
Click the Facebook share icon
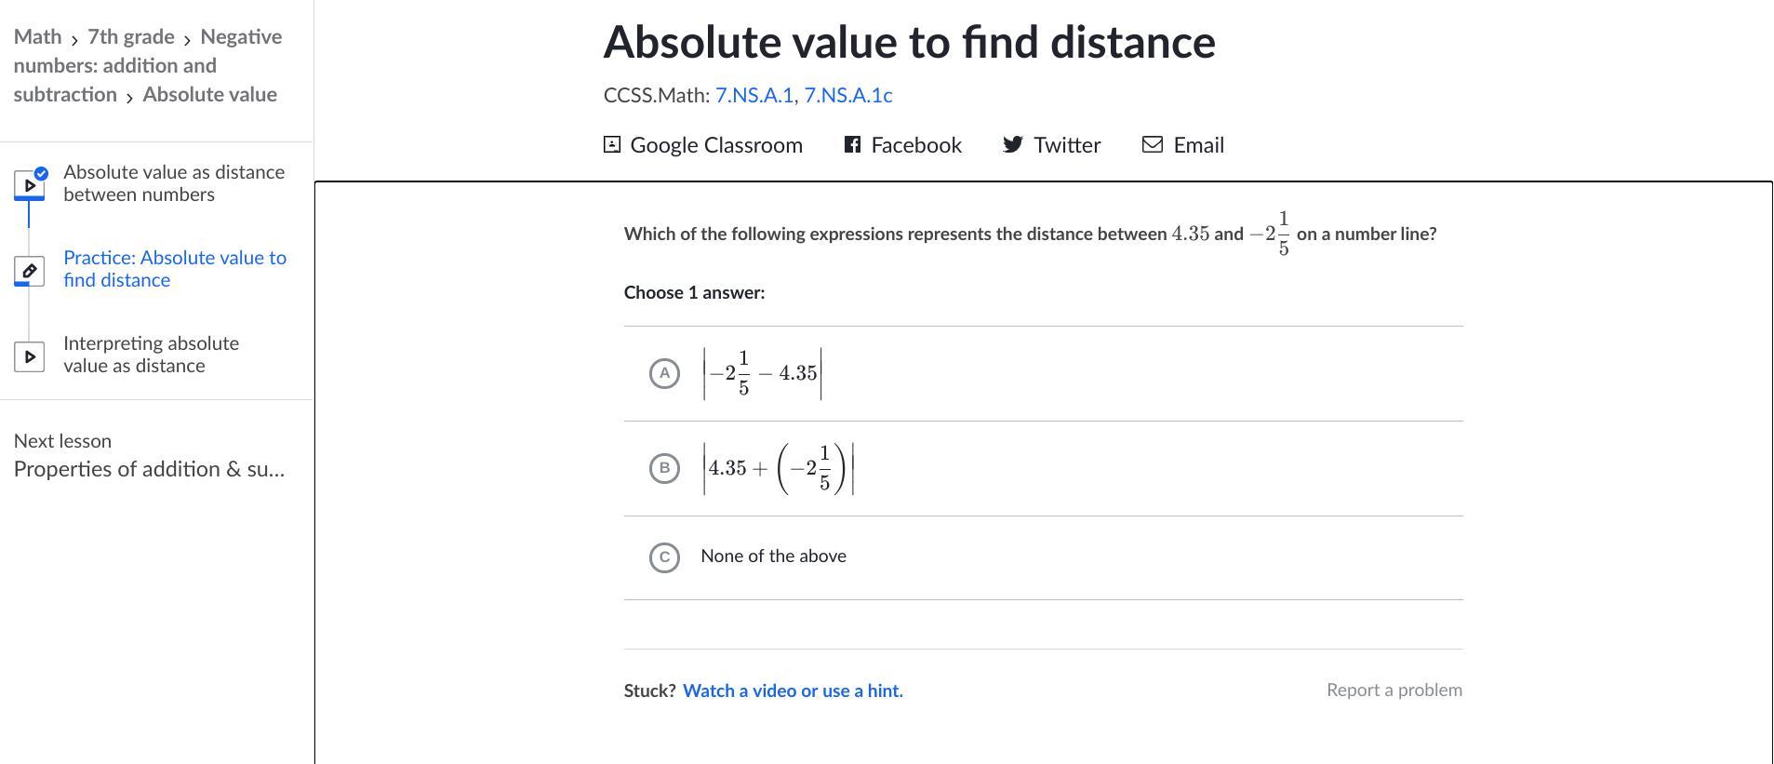pyautogui.click(x=852, y=144)
